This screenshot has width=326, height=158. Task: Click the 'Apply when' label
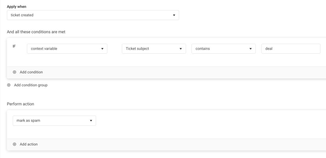pos(17,7)
